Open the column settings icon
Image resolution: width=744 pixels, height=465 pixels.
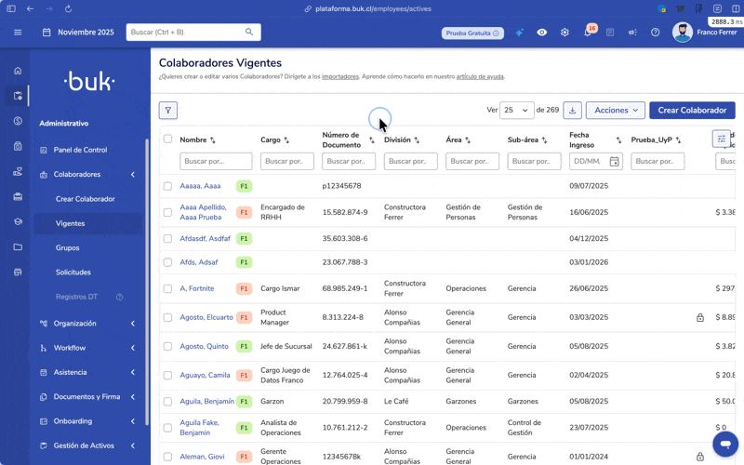click(x=721, y=139)
